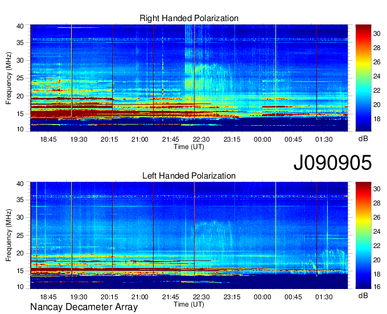Click "Time (UT)" label under the top plot
This screenshot has height=314, width=387.
pyautogui.click(x=189, y=147)
